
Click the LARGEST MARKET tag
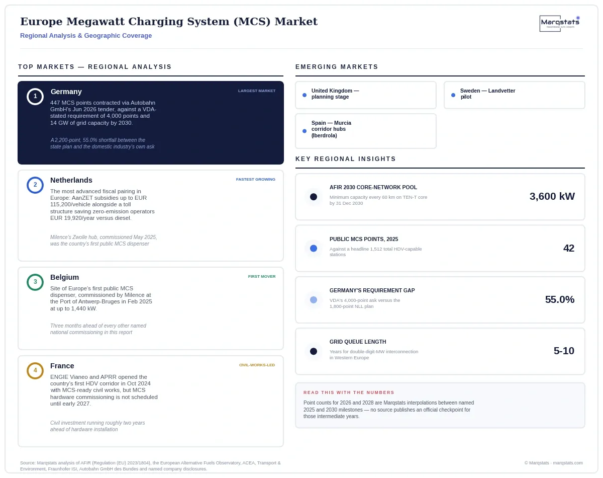pos(257,91)
